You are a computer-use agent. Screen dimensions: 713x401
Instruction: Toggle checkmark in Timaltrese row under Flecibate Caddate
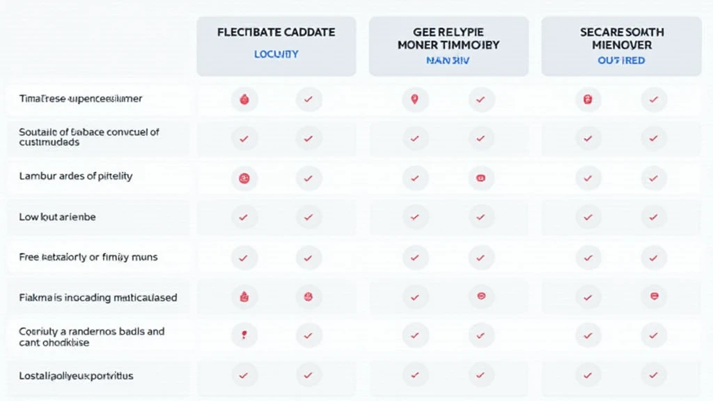coord(308,100)
